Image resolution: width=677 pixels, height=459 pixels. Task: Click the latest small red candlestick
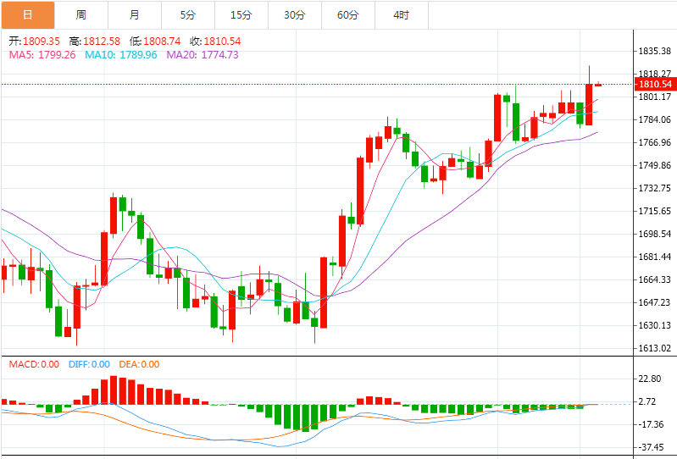tap(598, 85)
